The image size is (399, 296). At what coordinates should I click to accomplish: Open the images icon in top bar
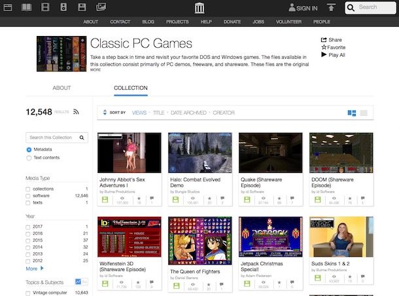point(101,7)
